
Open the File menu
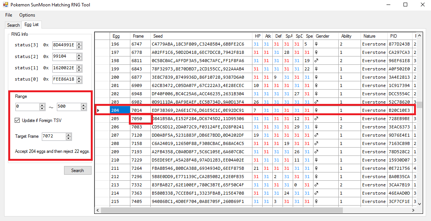point(9,15)
